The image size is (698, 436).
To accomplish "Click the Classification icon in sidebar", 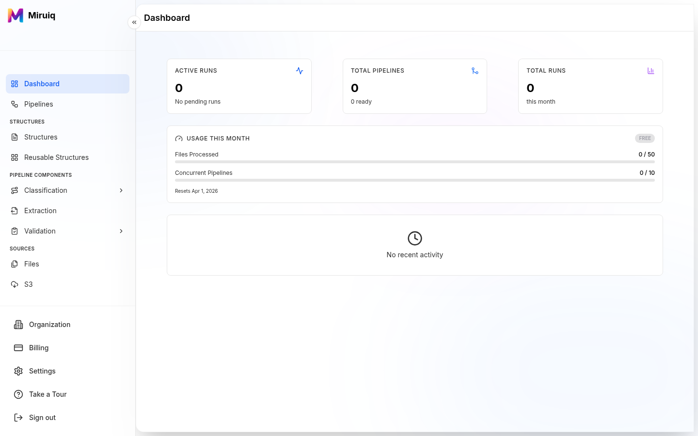I will click(15, 190).
